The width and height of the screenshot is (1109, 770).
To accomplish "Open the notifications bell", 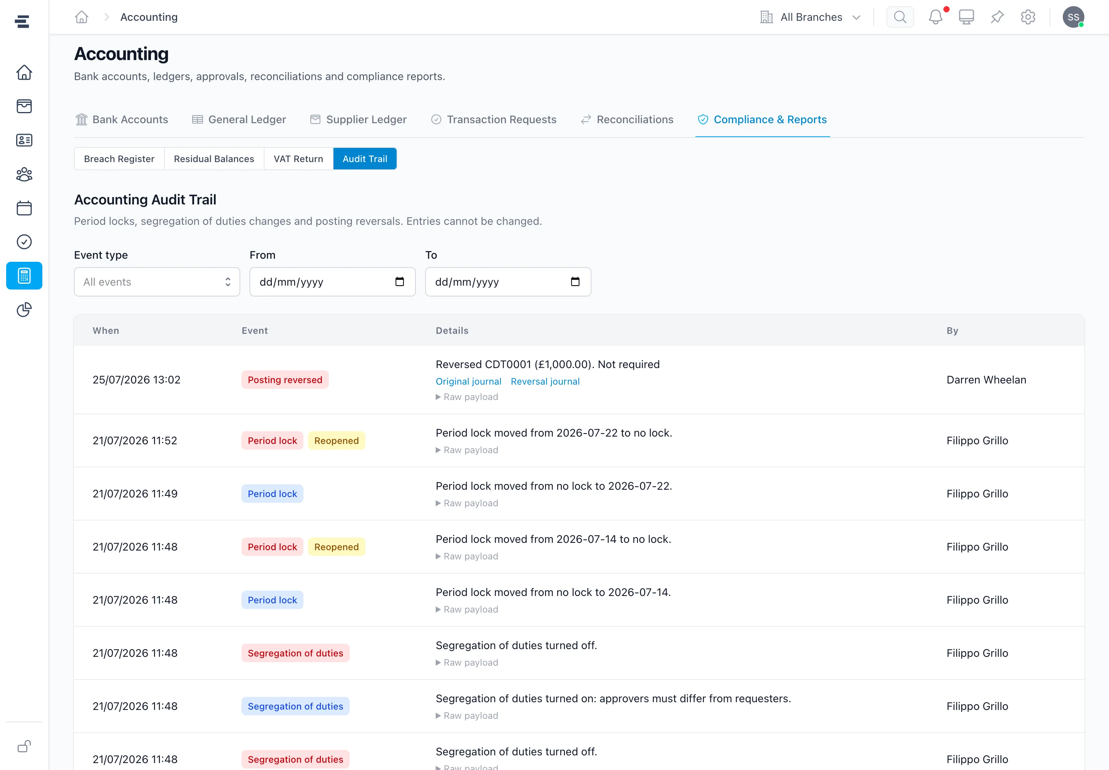I will click(936, 17).
